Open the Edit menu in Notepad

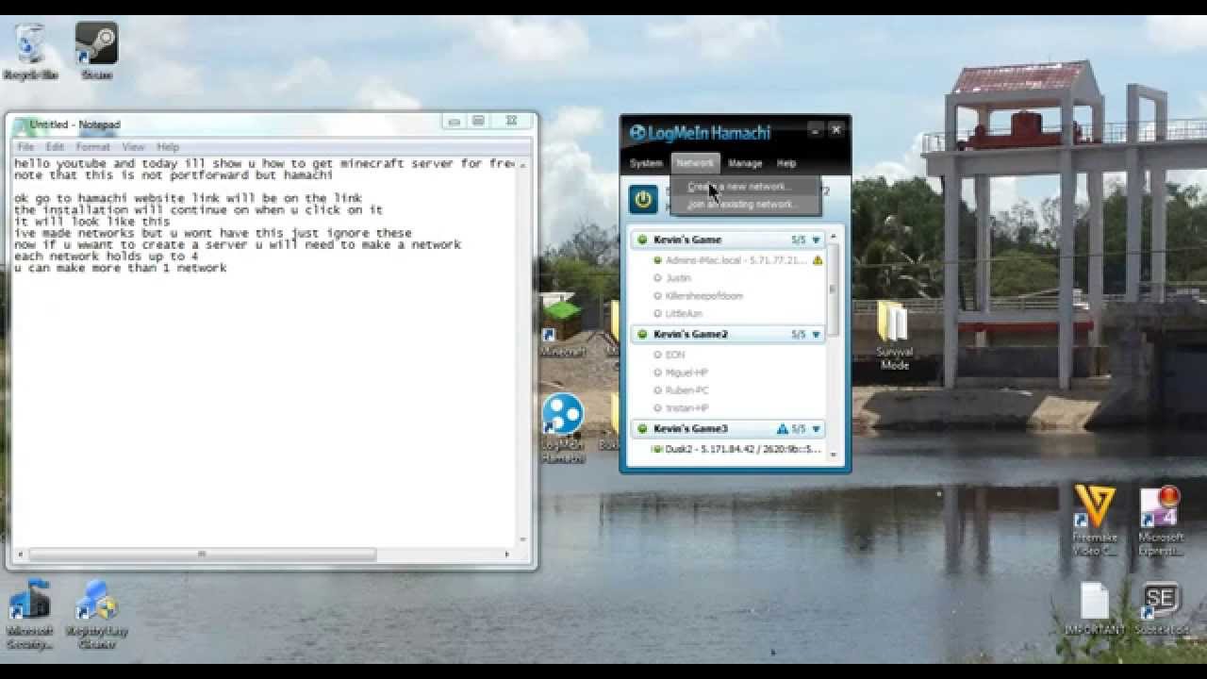coord(55,147)
